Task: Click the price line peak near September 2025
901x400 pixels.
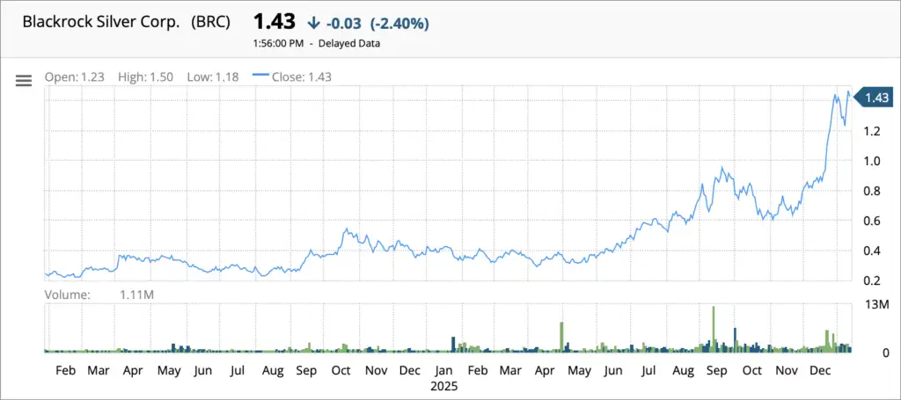Action: [722, 168]
